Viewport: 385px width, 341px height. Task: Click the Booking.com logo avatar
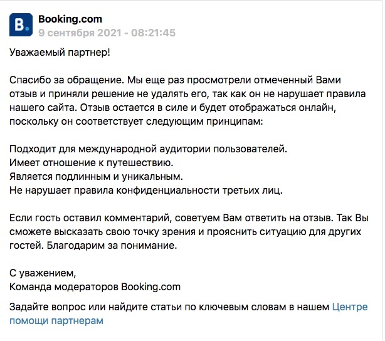click(x=22, y=25)
